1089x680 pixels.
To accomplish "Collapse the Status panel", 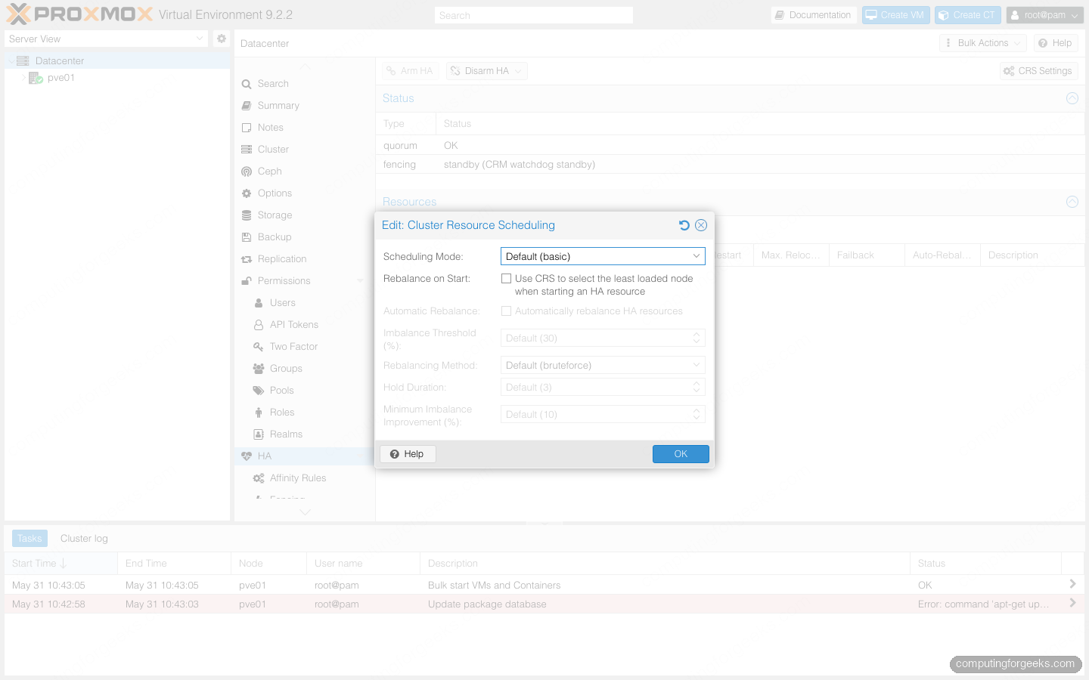I will (x=1072, y=98).
